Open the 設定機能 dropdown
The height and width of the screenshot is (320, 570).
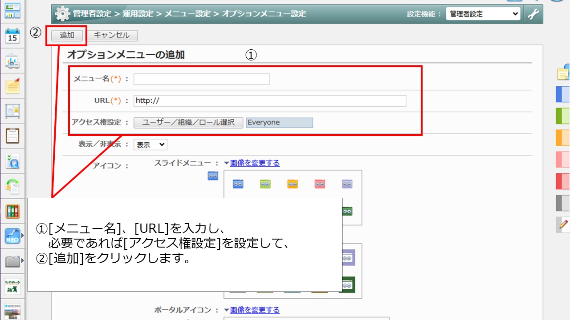tap(483, 14)
